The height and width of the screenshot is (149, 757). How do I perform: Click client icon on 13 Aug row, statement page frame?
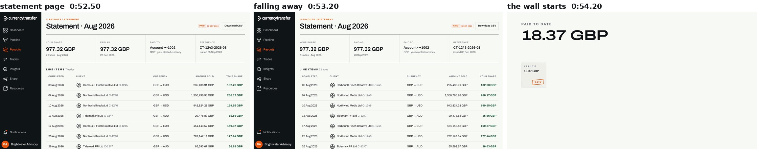click(x=79, y=116)
